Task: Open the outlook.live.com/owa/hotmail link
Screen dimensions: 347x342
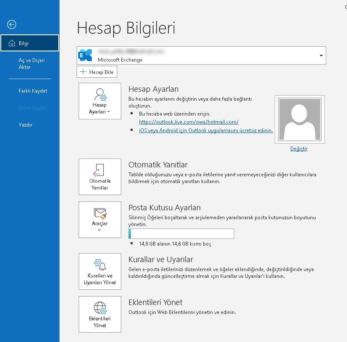Action: click(188, 122)
